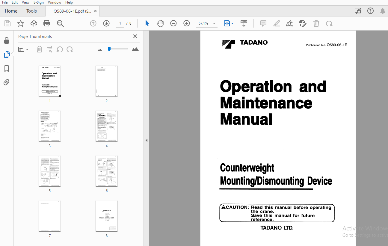The width and height of the screenshot is (388, 246).
Task: Open the View menu
Action: 26,2
